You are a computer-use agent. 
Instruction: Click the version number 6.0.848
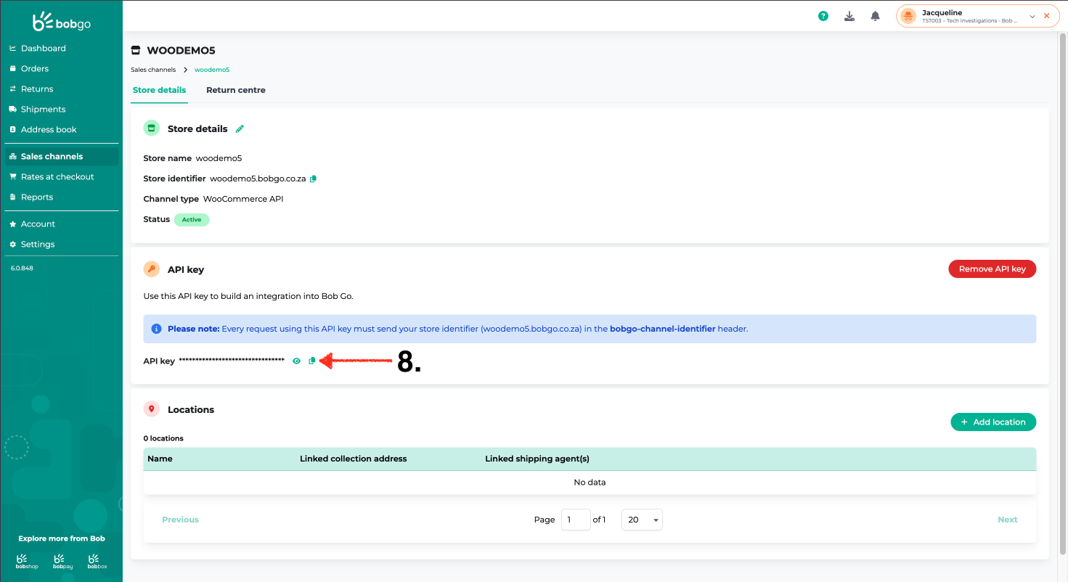22,269
